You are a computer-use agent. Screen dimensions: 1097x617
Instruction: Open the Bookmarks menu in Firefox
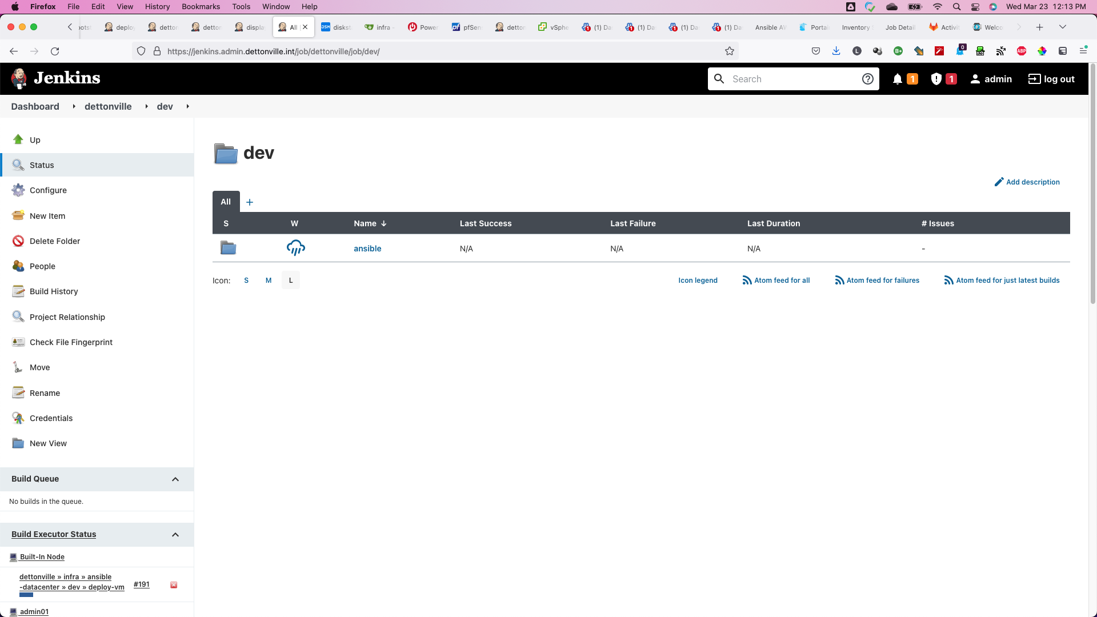(201, 6)
